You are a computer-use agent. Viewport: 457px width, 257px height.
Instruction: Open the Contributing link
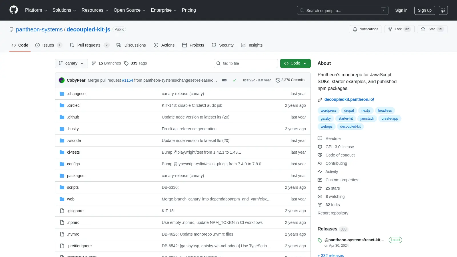(x=336, y=163)
